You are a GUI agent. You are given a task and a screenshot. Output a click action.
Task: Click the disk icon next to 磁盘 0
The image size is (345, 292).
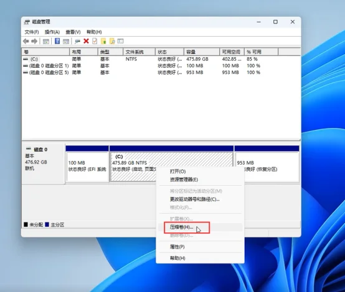tap(29, 149)
